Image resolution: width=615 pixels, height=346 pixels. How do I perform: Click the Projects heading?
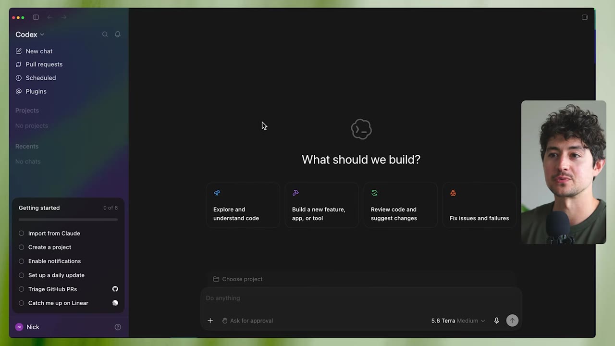(x=27, y=111)
